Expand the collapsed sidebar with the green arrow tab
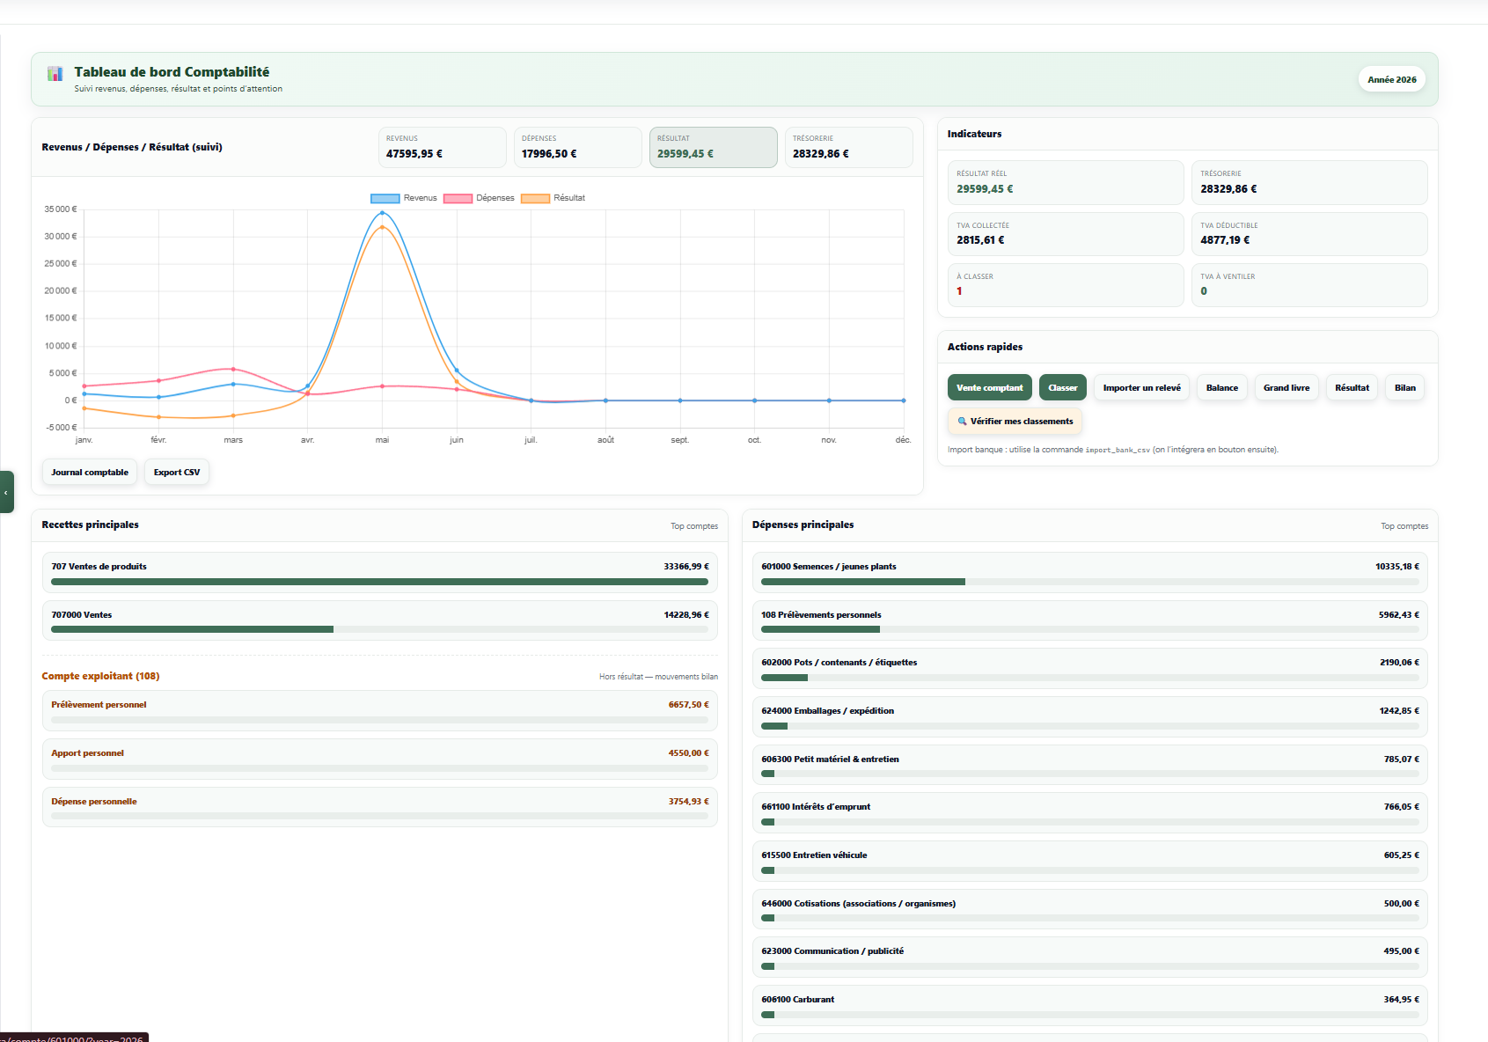The width and height of the screenshot is (1488, 1042). click(6, 492)
